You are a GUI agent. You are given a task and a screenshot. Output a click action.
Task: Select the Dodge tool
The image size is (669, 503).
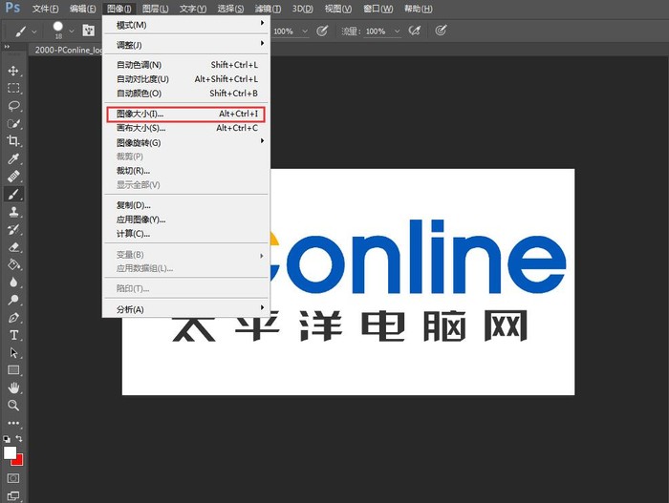click(13, 300)
